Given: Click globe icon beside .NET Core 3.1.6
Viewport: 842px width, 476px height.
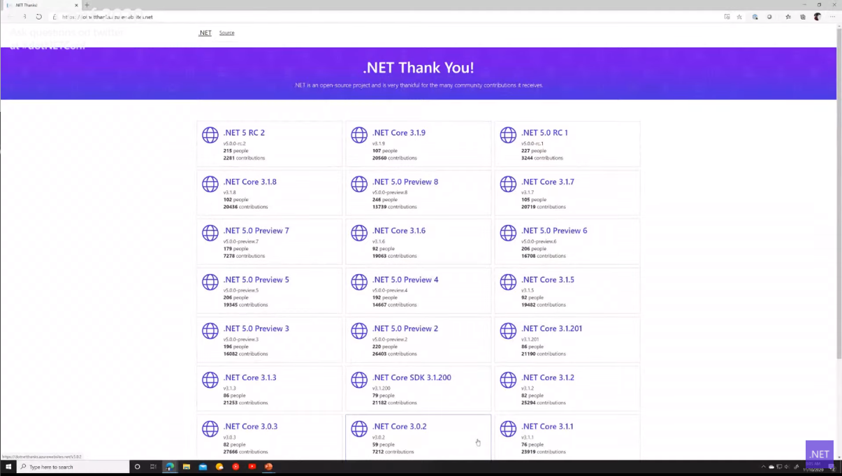Looking at the screenshot, I should 359,233.
